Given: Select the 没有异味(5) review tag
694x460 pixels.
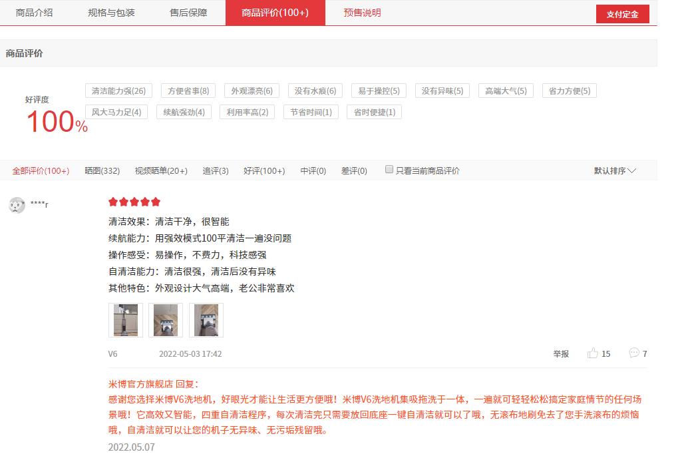Looking at the screenshot, I should pyautogui.click(x=441, y=90).
